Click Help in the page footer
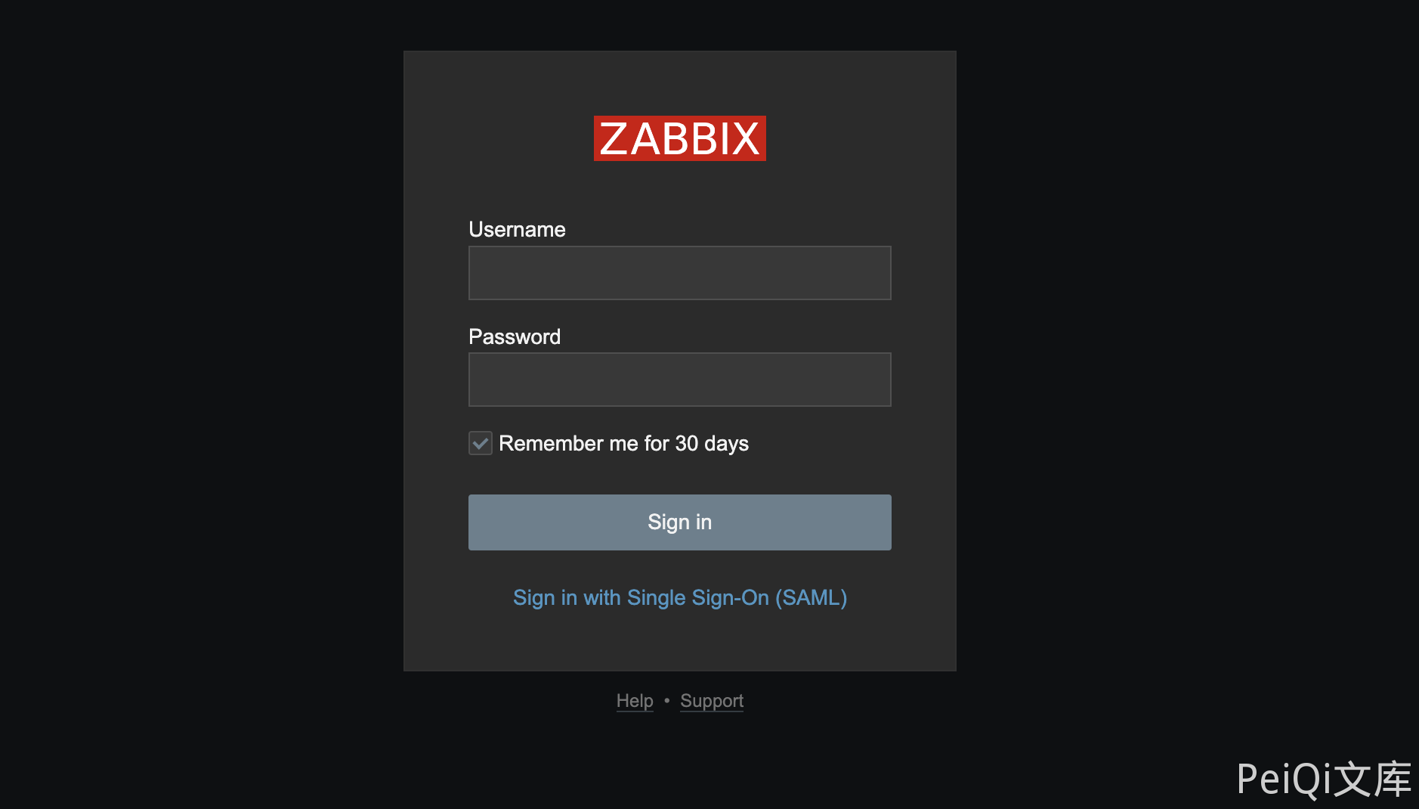Screen dimensions: 1419x809 [634, 701]
